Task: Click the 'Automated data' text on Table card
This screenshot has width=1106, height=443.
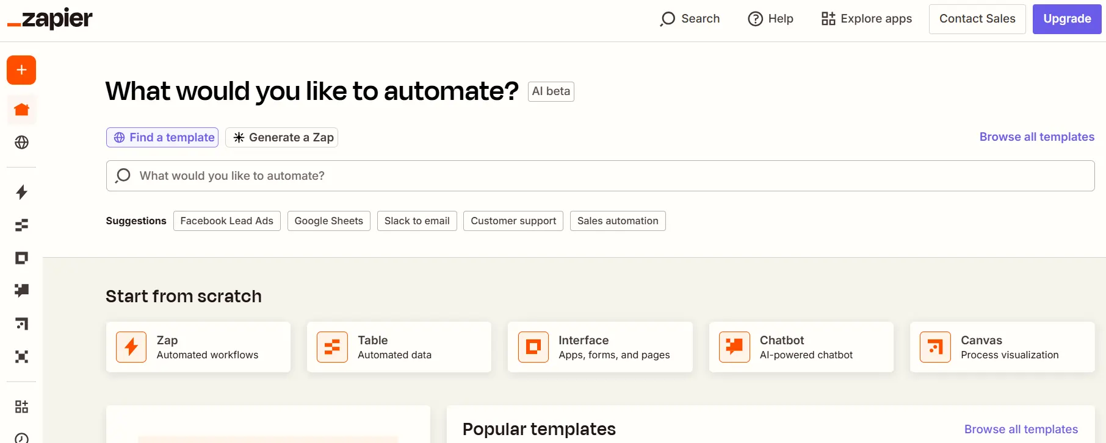Action: (x=394, y=355)
